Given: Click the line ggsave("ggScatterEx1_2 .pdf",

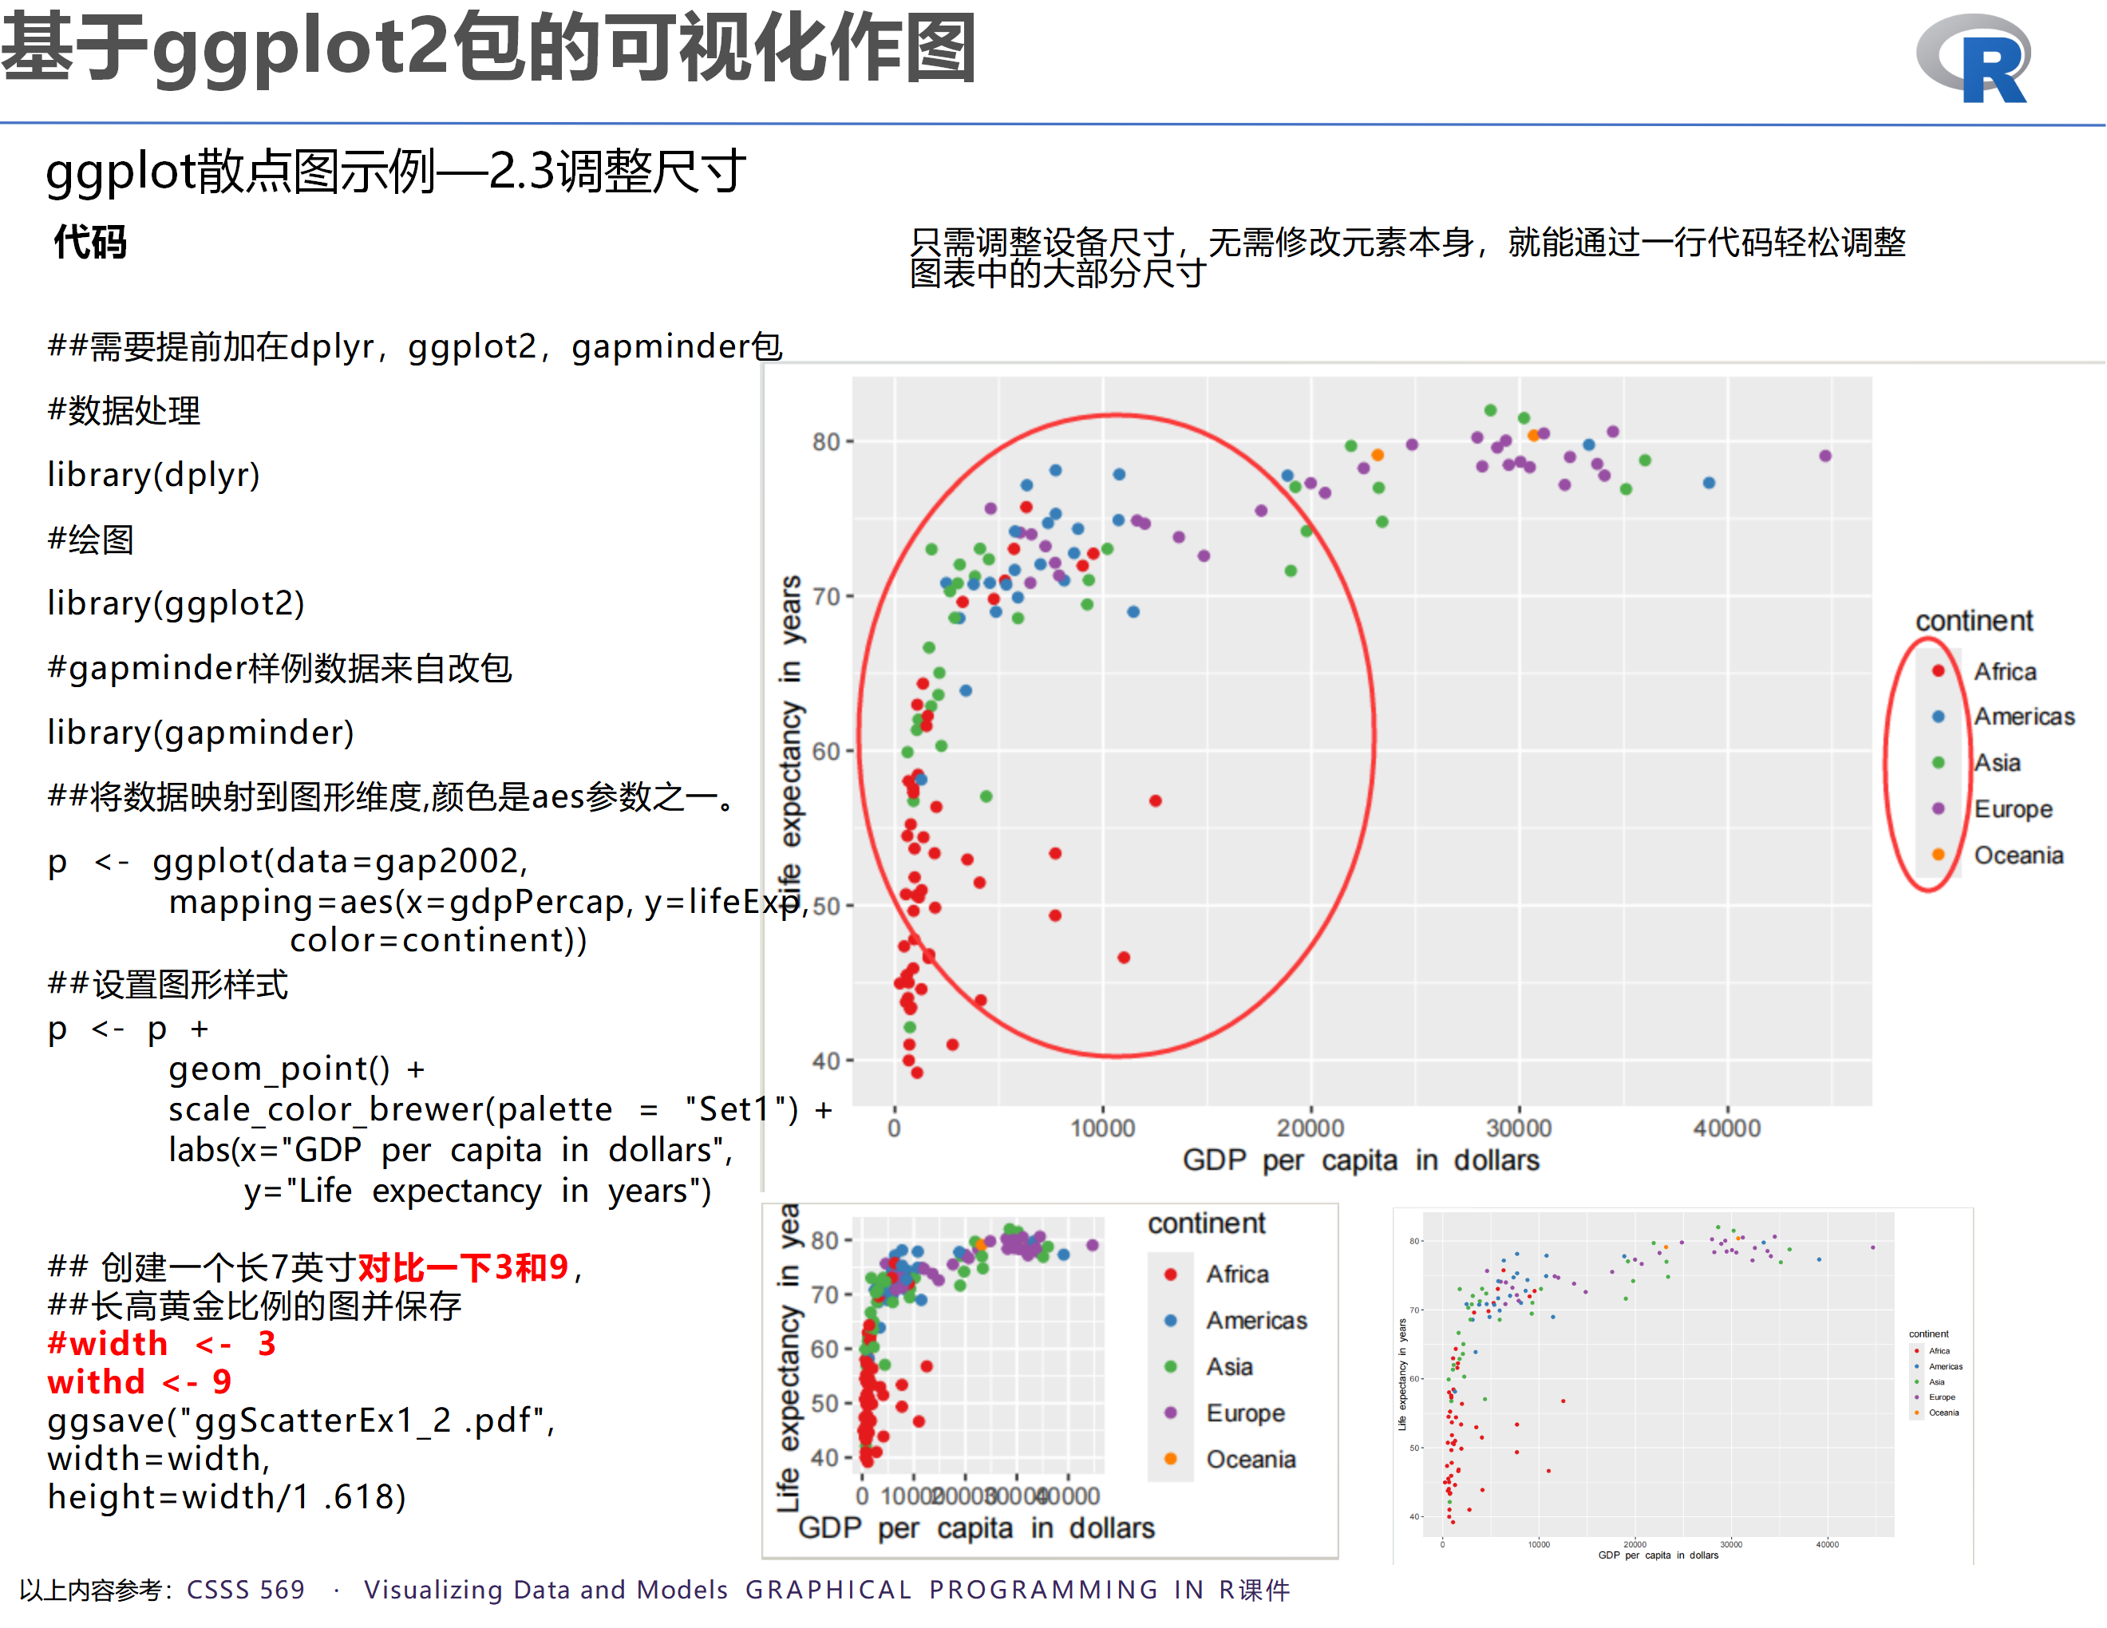Looking at the screenshot, I should (x=301, y=1421).
